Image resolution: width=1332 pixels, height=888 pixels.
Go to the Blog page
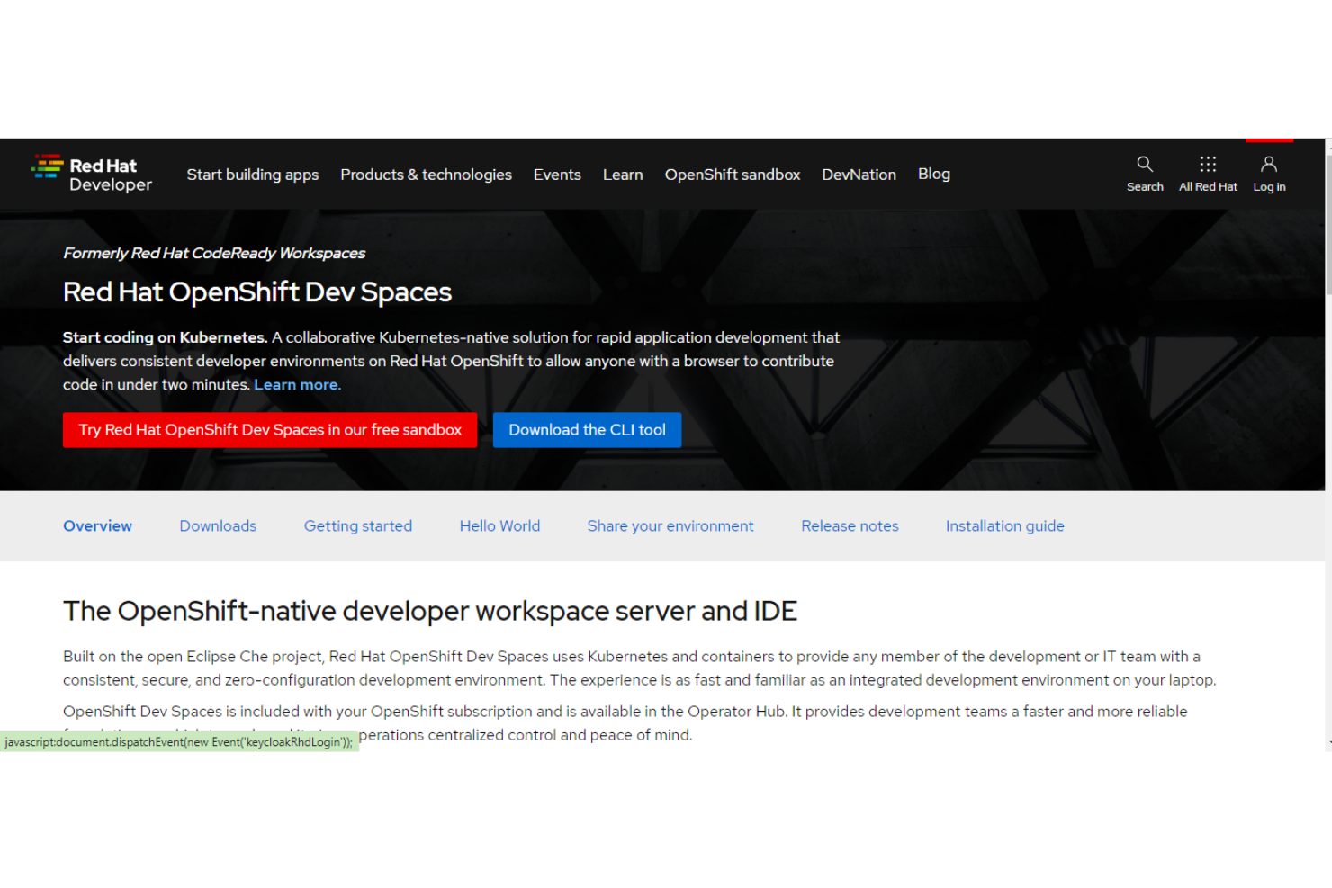(933, 175)
